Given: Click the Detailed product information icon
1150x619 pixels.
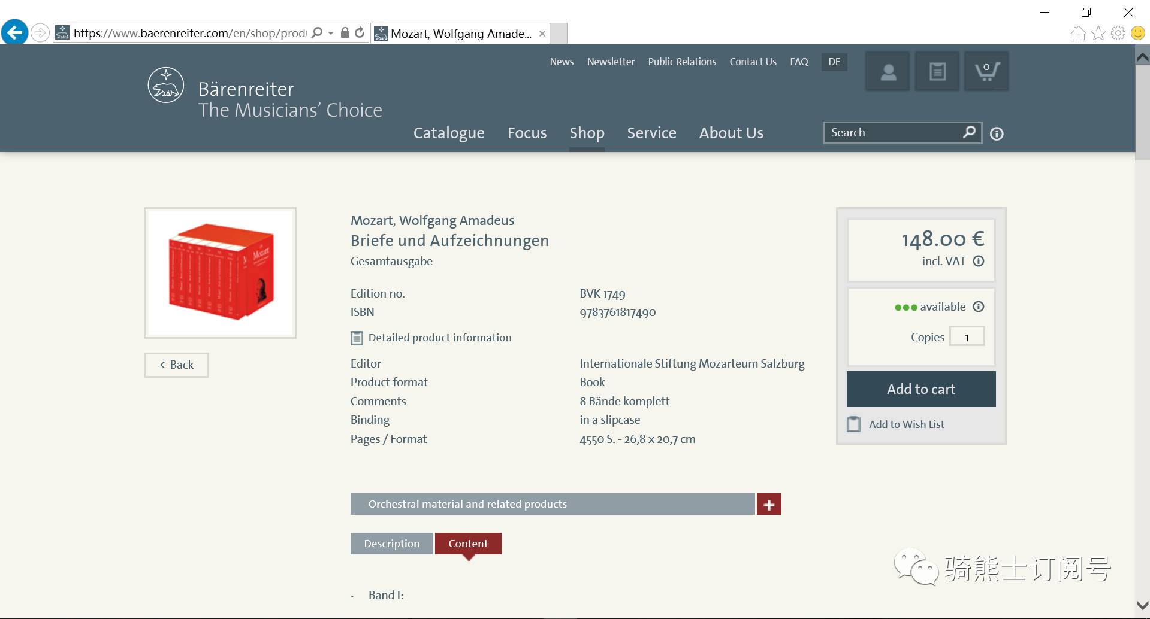Looking at the screenshot, I should pos(357,338).
